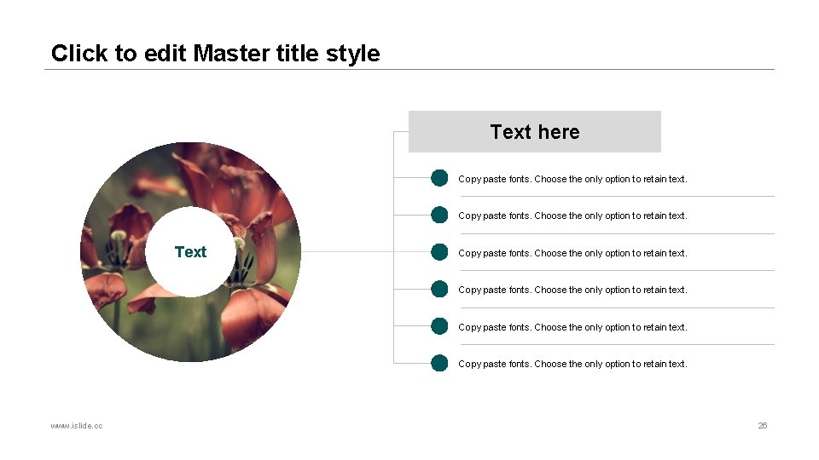Select the third 'Copy paste fonts' text line
The width and height of the screenshot is (819, 460).
(x=572, y=253)
